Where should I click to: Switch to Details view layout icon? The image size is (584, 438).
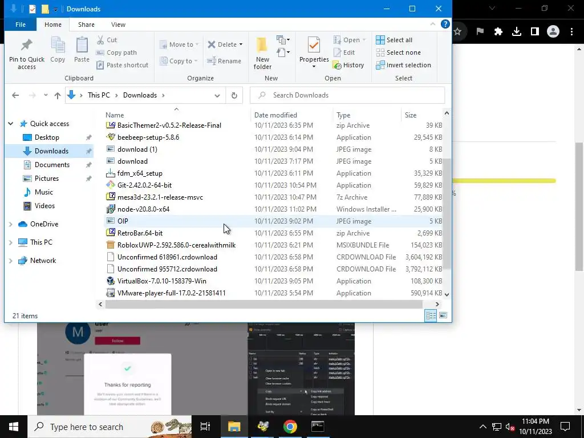point(431,316)
